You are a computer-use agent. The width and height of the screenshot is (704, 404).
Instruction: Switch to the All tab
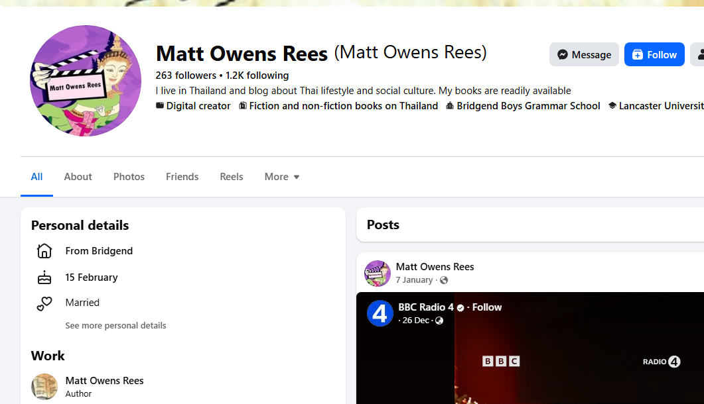point(36,177)
